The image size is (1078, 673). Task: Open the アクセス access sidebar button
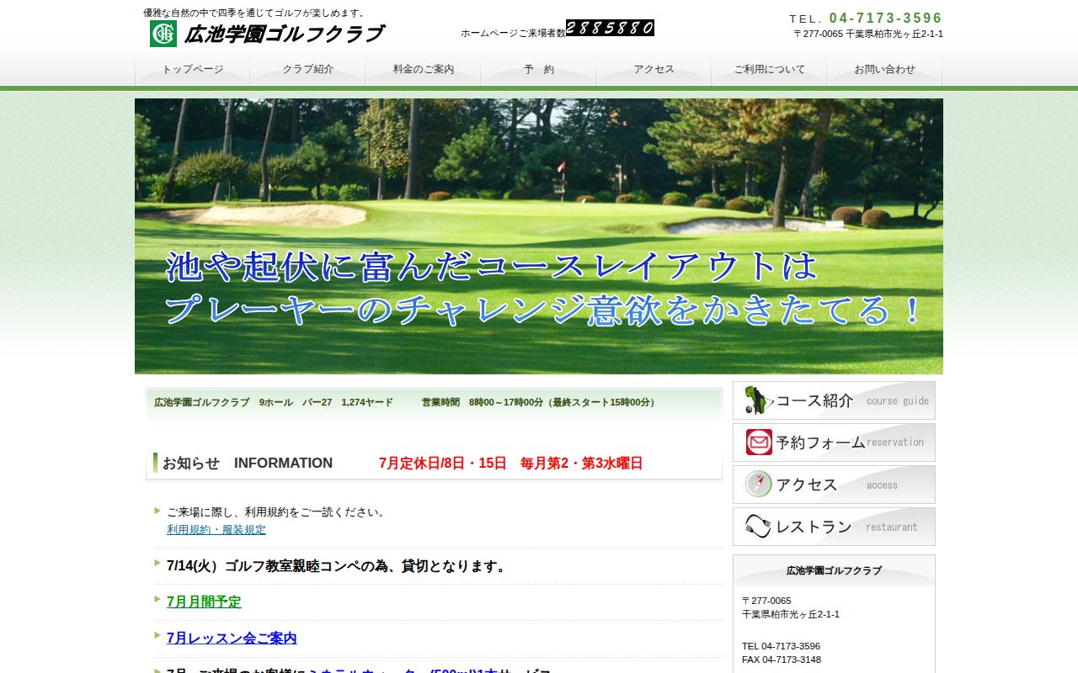[834, 485]
